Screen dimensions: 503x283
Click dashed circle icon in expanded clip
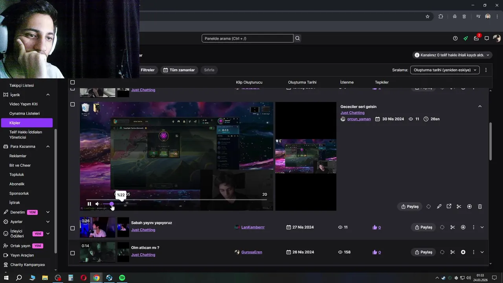(428, 206)
